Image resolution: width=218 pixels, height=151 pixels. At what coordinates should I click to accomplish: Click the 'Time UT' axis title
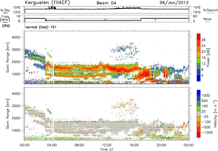click(x=107, y=149)
